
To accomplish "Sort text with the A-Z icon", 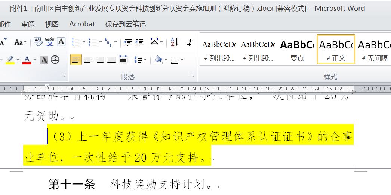I will tap(174, 42).
